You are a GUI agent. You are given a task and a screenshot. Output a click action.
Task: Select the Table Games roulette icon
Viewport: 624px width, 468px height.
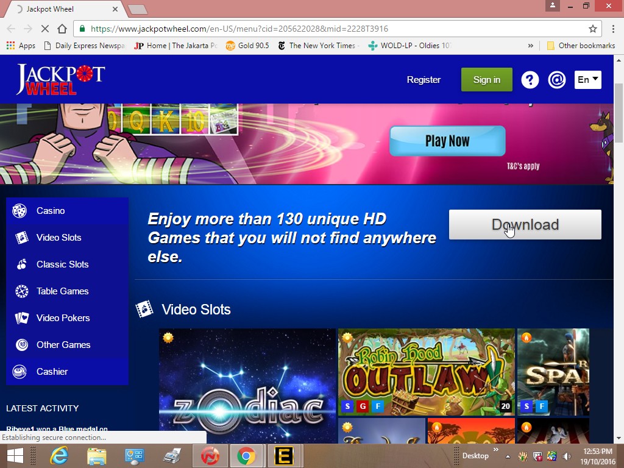21,291
